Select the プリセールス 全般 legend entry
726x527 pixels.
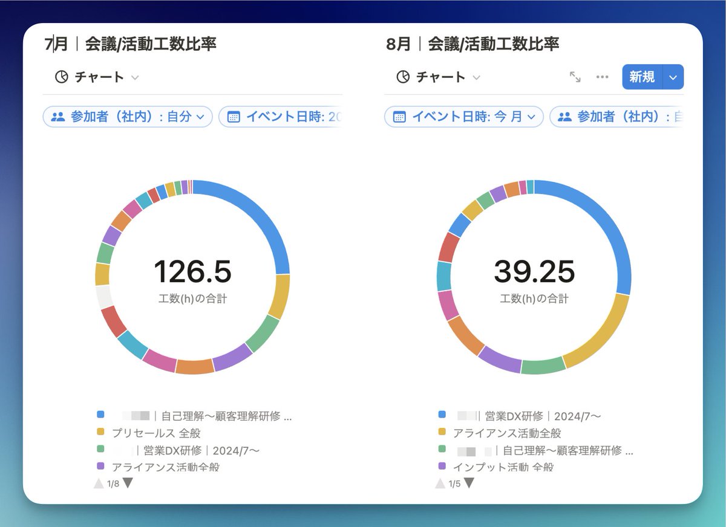click(156, 433)
